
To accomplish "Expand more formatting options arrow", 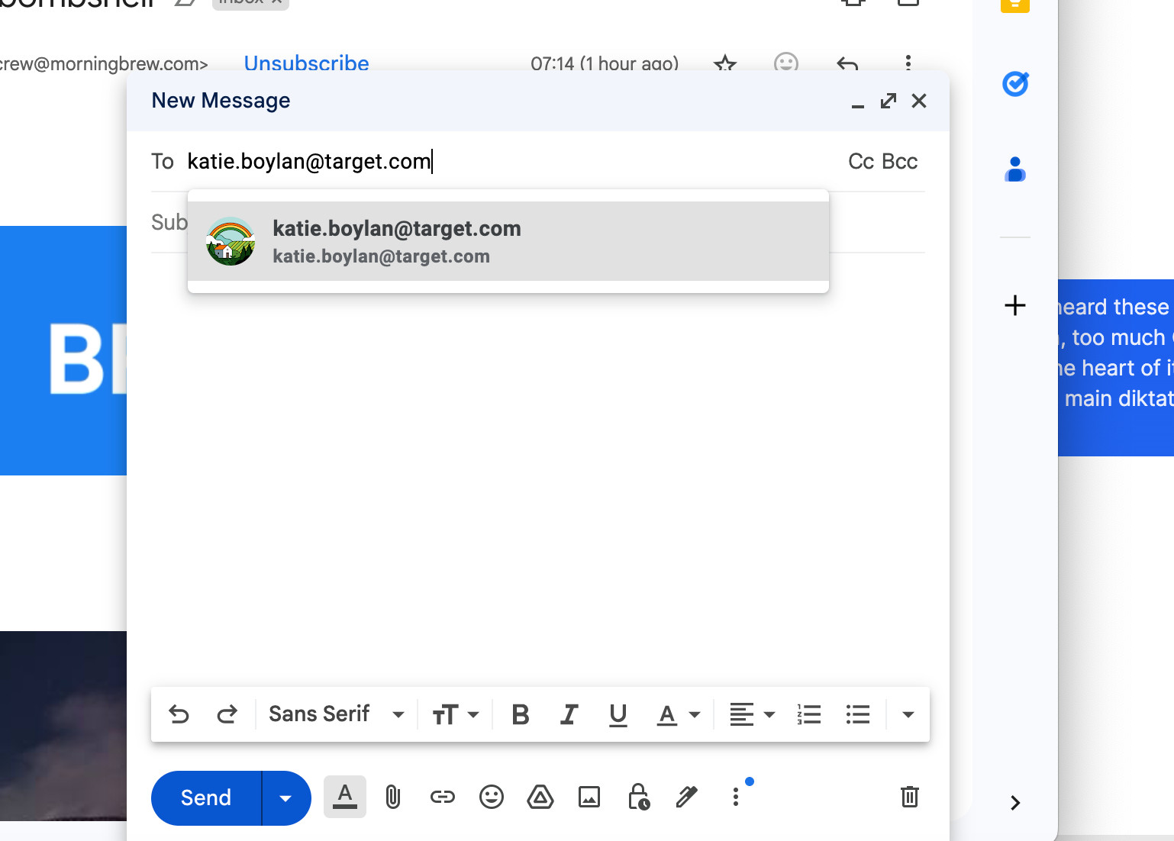I will (908, 714).
